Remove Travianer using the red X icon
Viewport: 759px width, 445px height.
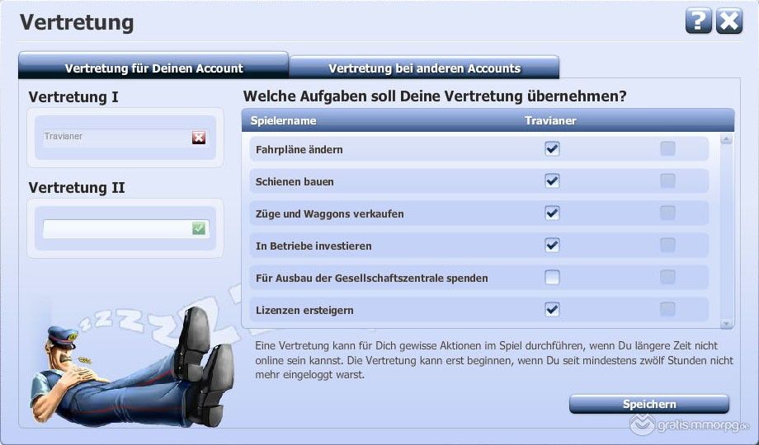(x=199, y=138)
